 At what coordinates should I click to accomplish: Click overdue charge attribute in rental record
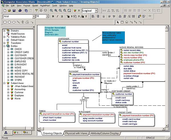point(131,76)
